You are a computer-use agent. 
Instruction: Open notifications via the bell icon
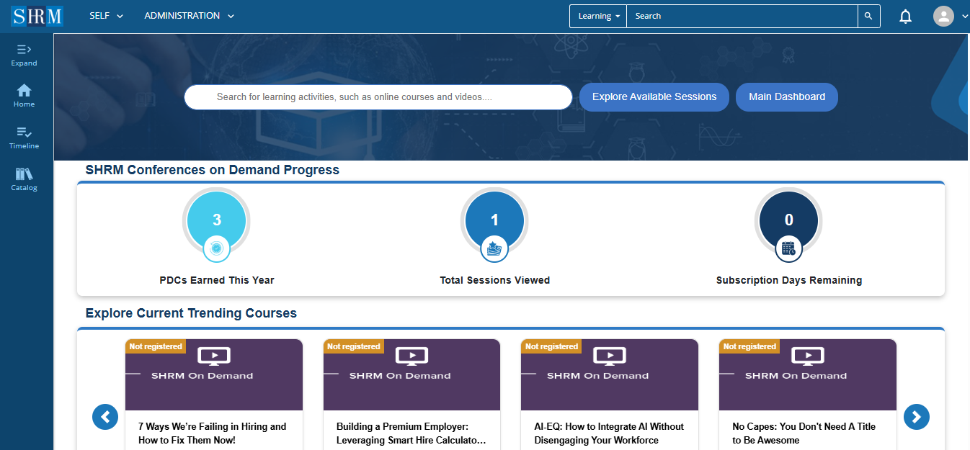coord(906,16)
